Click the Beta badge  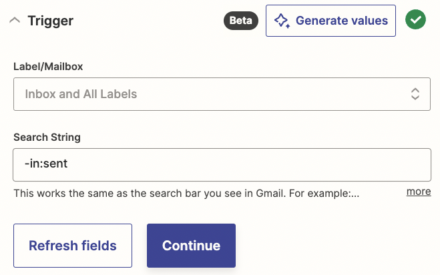tap(240, 21)
